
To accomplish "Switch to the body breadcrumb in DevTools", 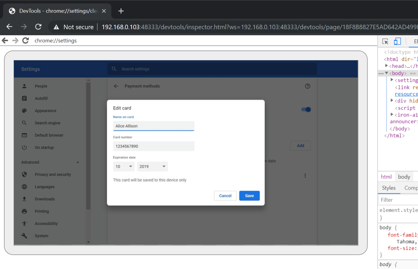I will click(404, 176).
